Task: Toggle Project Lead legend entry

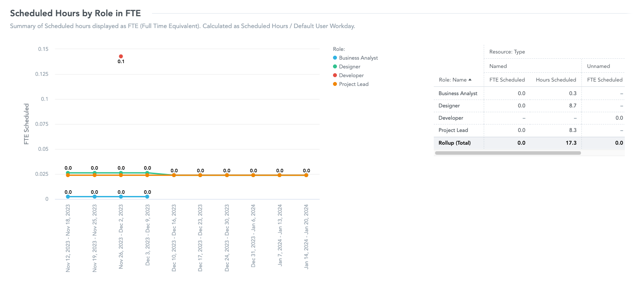Action: click(x=351, y=84)
